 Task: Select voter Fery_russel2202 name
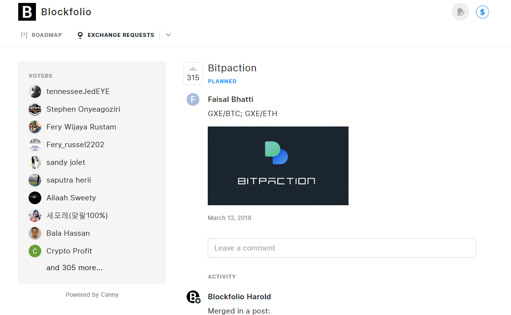point(75,145)
